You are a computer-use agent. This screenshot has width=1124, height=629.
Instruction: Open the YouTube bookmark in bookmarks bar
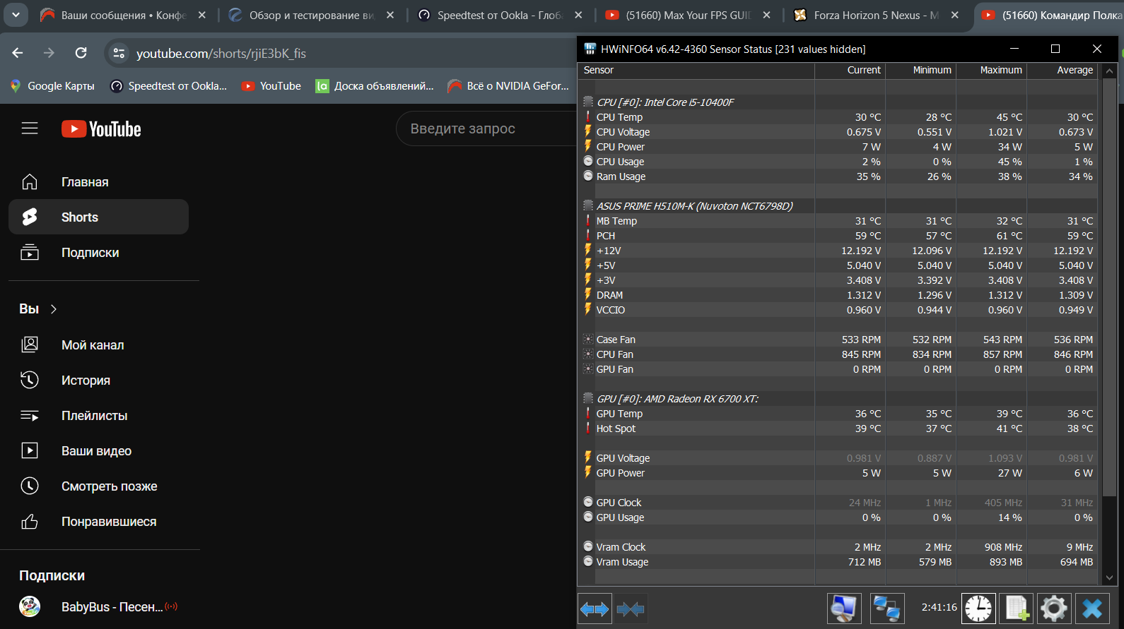pyautogui.click(x=271, y=86)
